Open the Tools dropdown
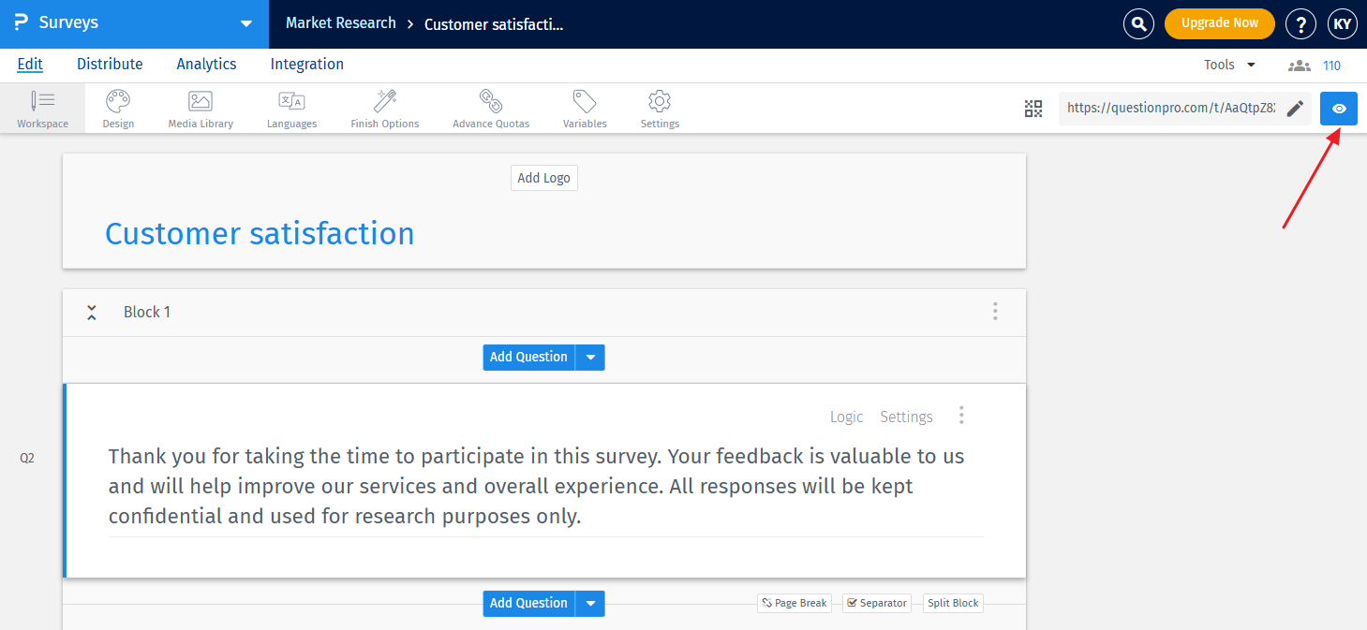The height and width of the screenshot is (630, 1367). (1230, 65)
